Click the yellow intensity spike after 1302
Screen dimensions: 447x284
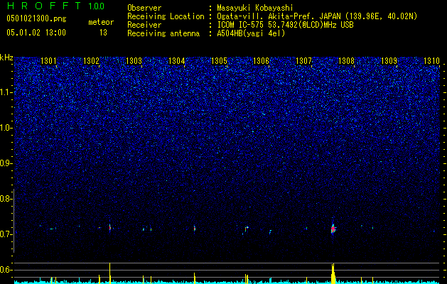(109, 273)
